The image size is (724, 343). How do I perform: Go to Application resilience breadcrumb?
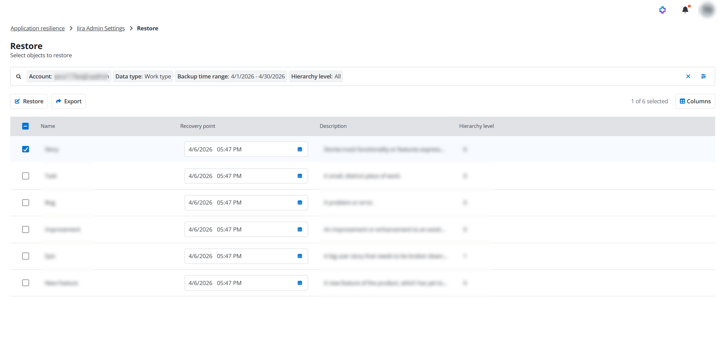(38, 28)
